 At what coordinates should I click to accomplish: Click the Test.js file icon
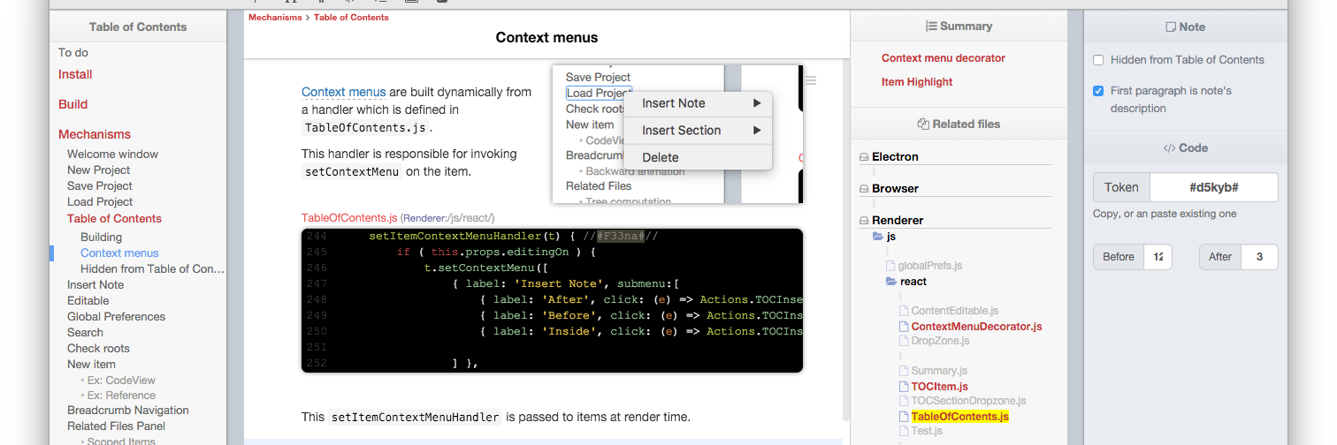tap(904, 431)
